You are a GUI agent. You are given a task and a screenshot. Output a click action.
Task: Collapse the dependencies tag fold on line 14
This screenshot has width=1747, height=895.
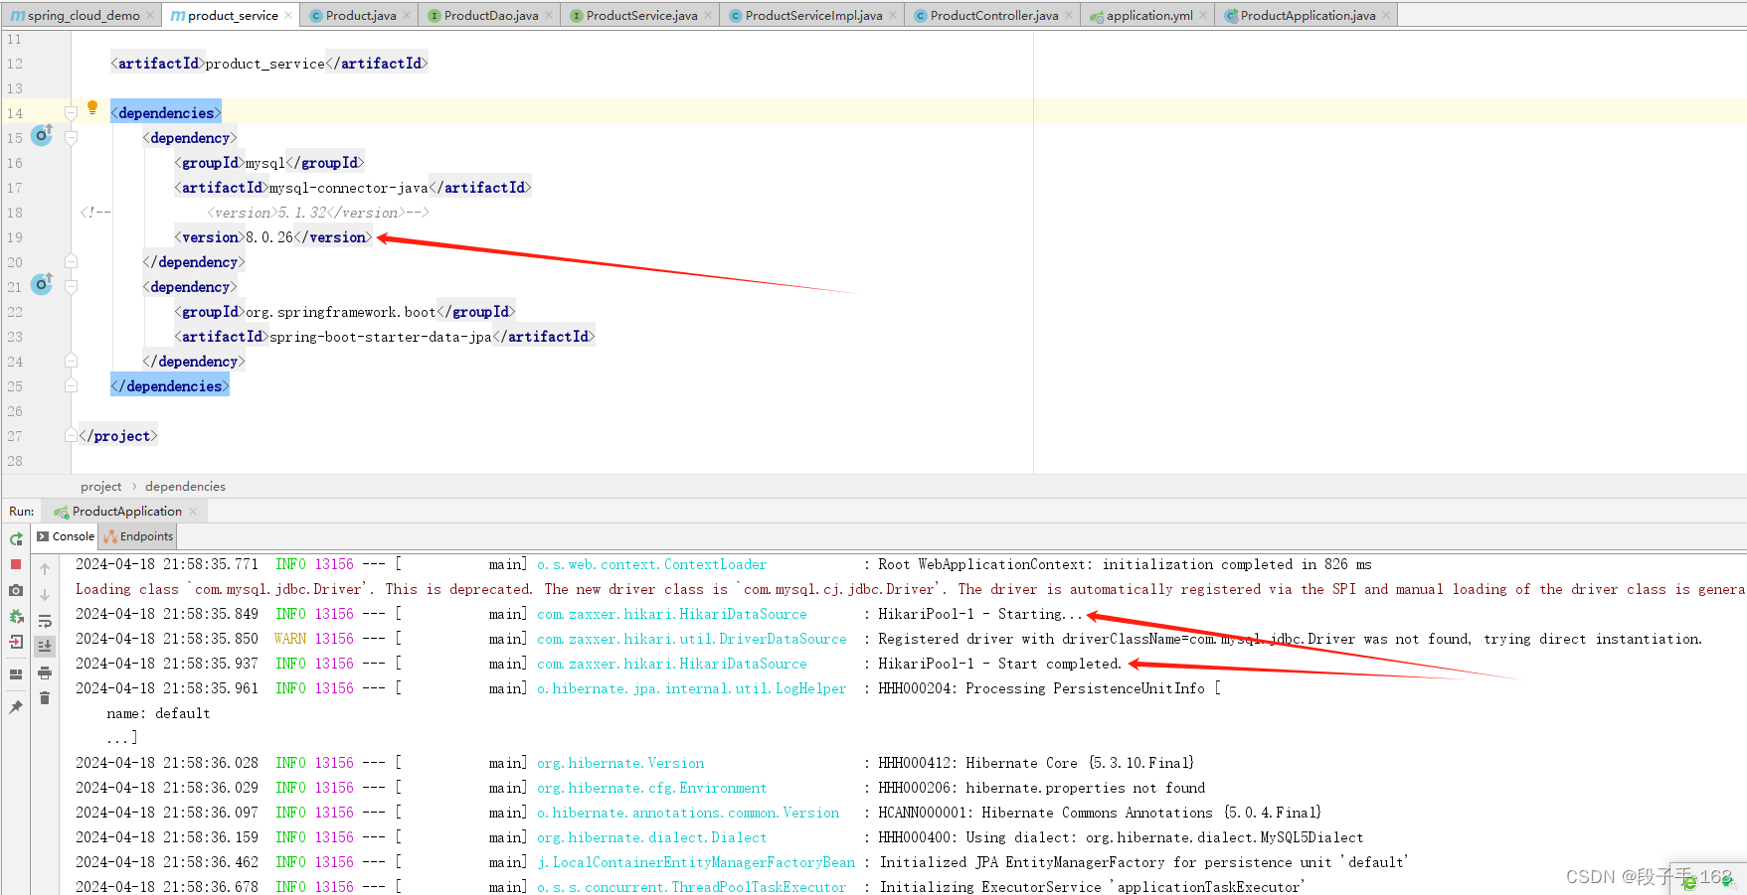pos(72,113)
